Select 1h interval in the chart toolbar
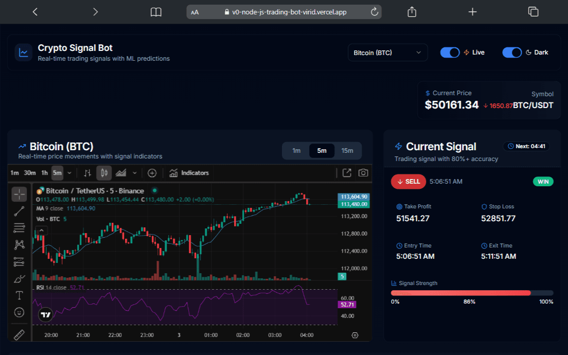Image resolution: width=568 pixels, height=355 pixels. (45, 173)
